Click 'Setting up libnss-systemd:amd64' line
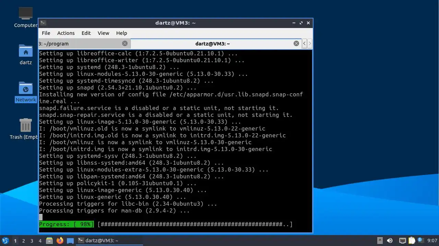Viewport: 439px width, 246px height. (x=131, y=163)
